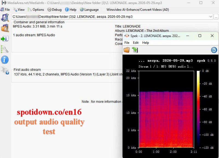Maximize the Spek window
This screenshot has width=219, height=158.
coord(200,36)
